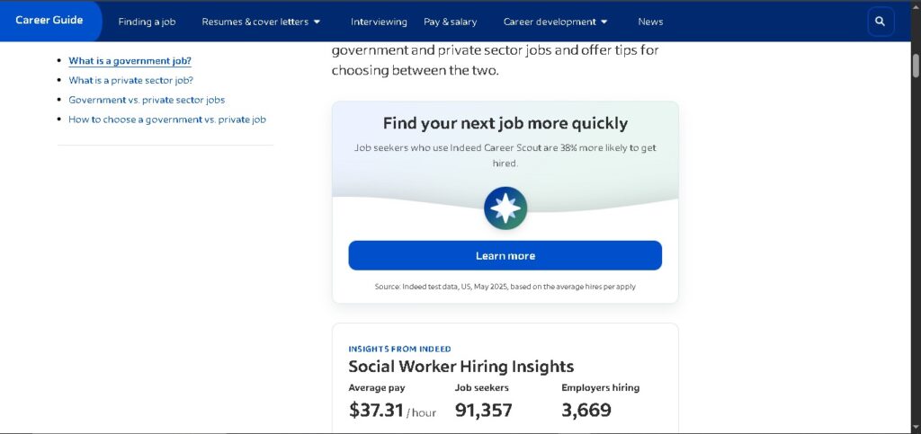Click the Learn more button

click(505, 256)
